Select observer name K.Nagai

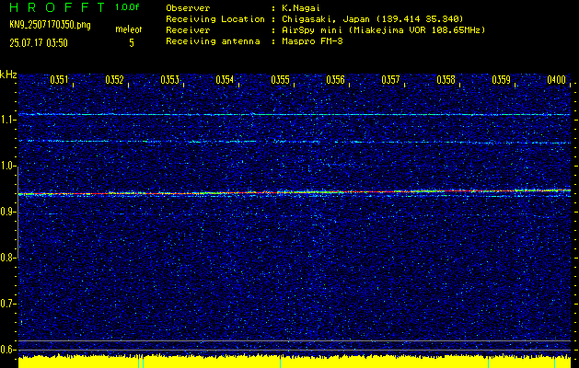[300, 8]
